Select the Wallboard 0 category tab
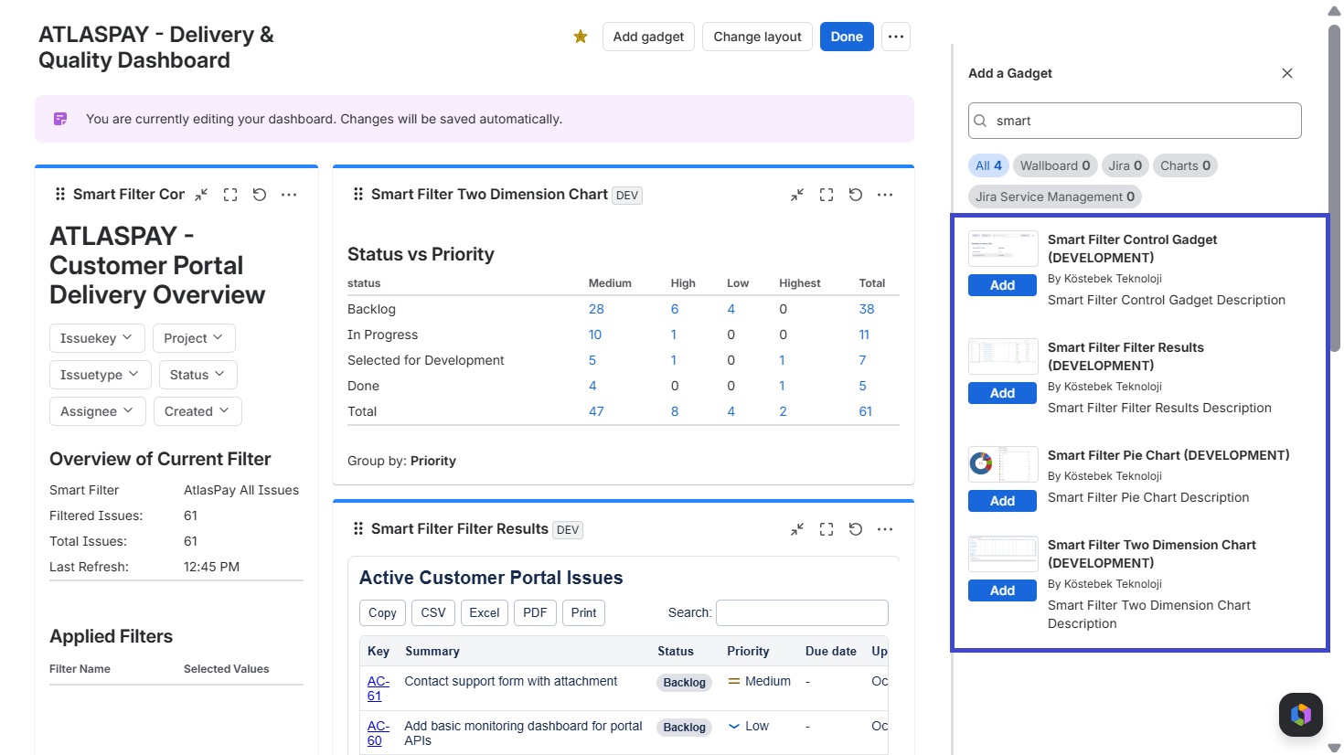The width and height of the screenshot is (1344, 755). [1055, 165]
